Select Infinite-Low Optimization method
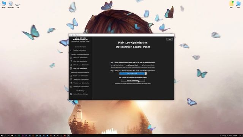Screen dimensions: 243x137 81,87
